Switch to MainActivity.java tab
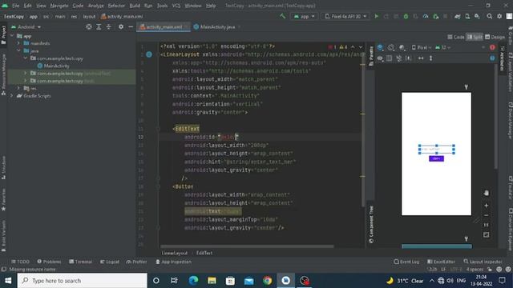 click(217, 26)
